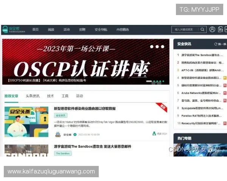Open article 元宇宙游戏The Sandbox遭攻击 发送大量恶意邮件

point(93,147)
